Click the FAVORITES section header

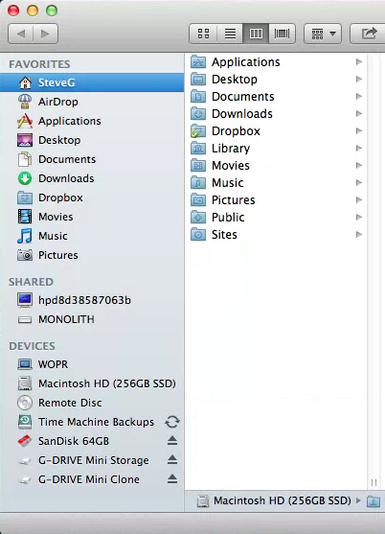tap(39, 64)
